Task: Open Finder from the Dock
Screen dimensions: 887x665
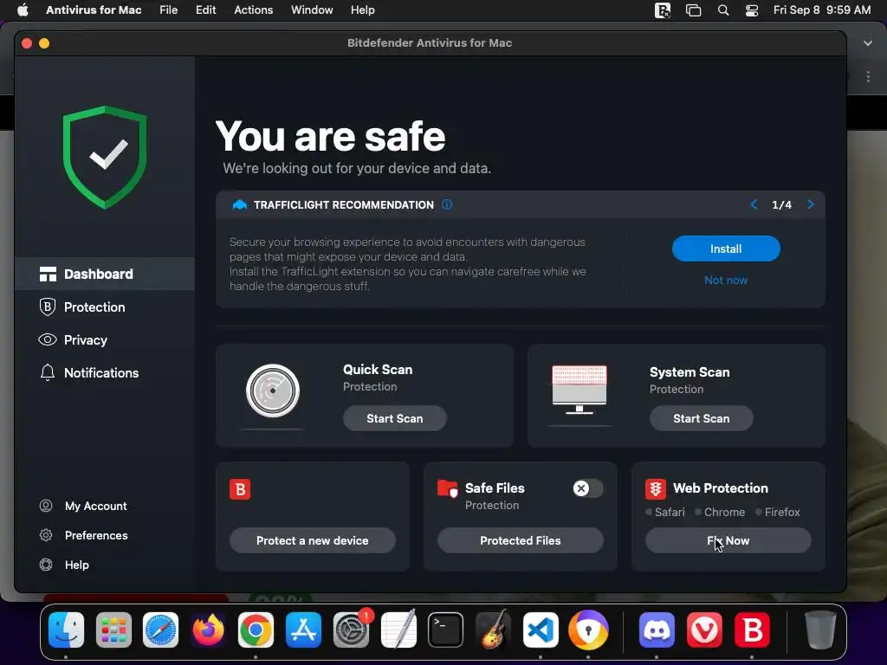Action: click(66, 629)
